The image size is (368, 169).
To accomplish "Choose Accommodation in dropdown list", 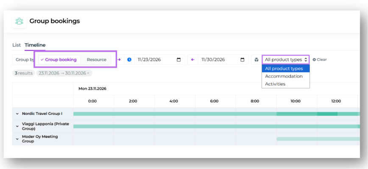I will coord(286,76).
